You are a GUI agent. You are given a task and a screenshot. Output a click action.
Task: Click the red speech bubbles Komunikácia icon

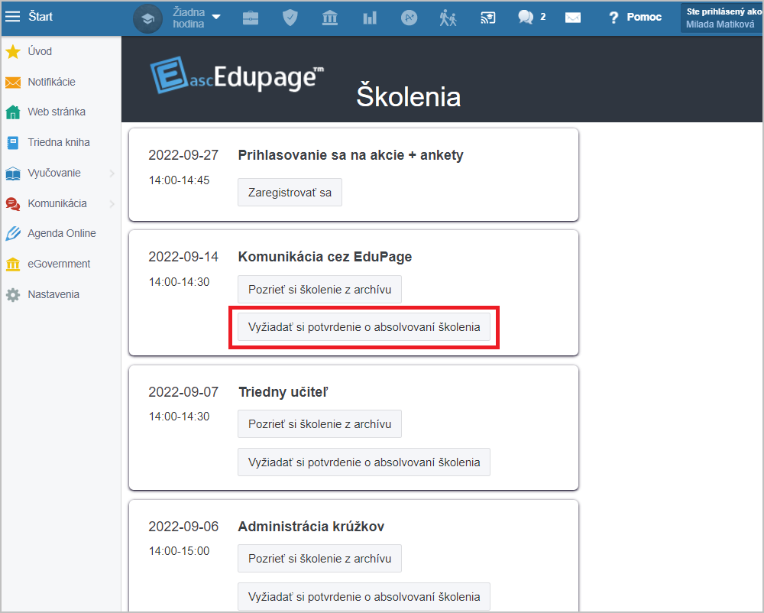[x=13, y=203]
